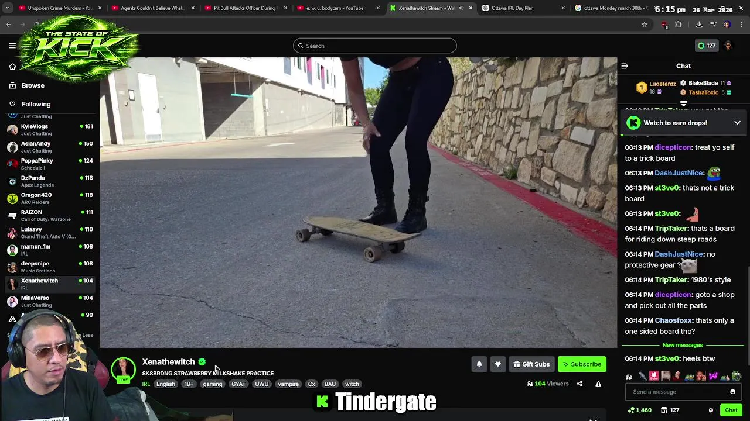
Task: Open the Browse page
Action: [x=33, y=85]
